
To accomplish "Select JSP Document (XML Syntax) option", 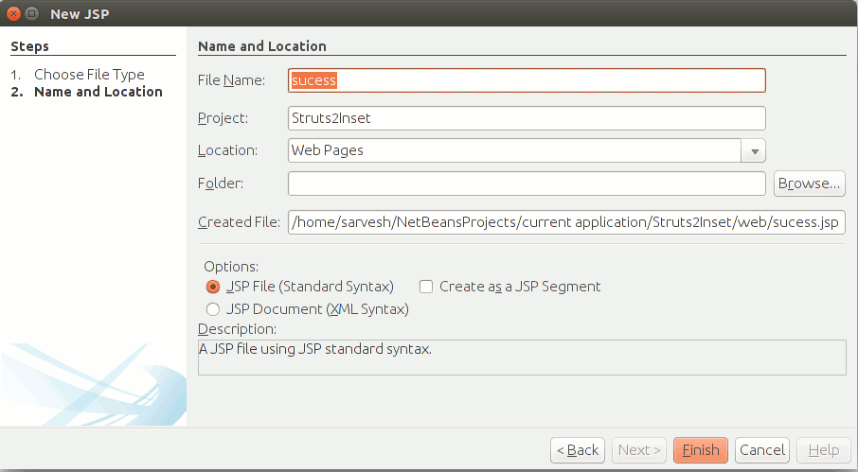I will 213,309.
